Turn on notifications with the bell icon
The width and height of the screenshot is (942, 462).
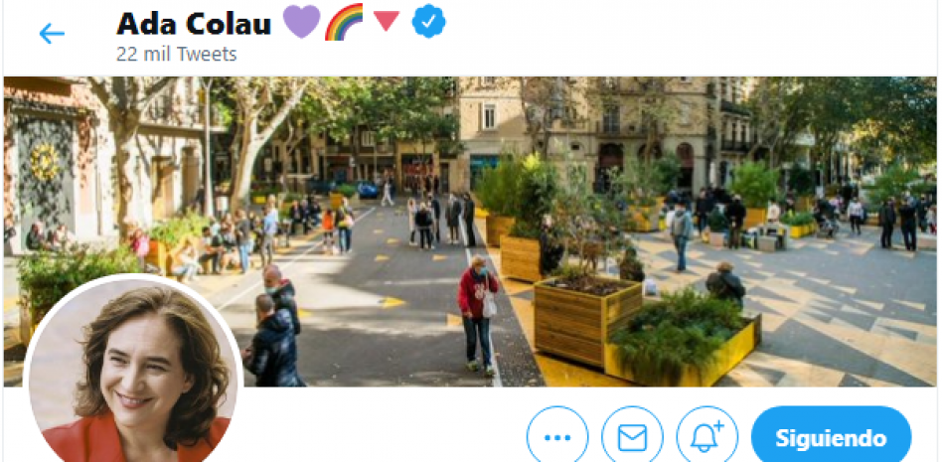click(x=707, y=437)
